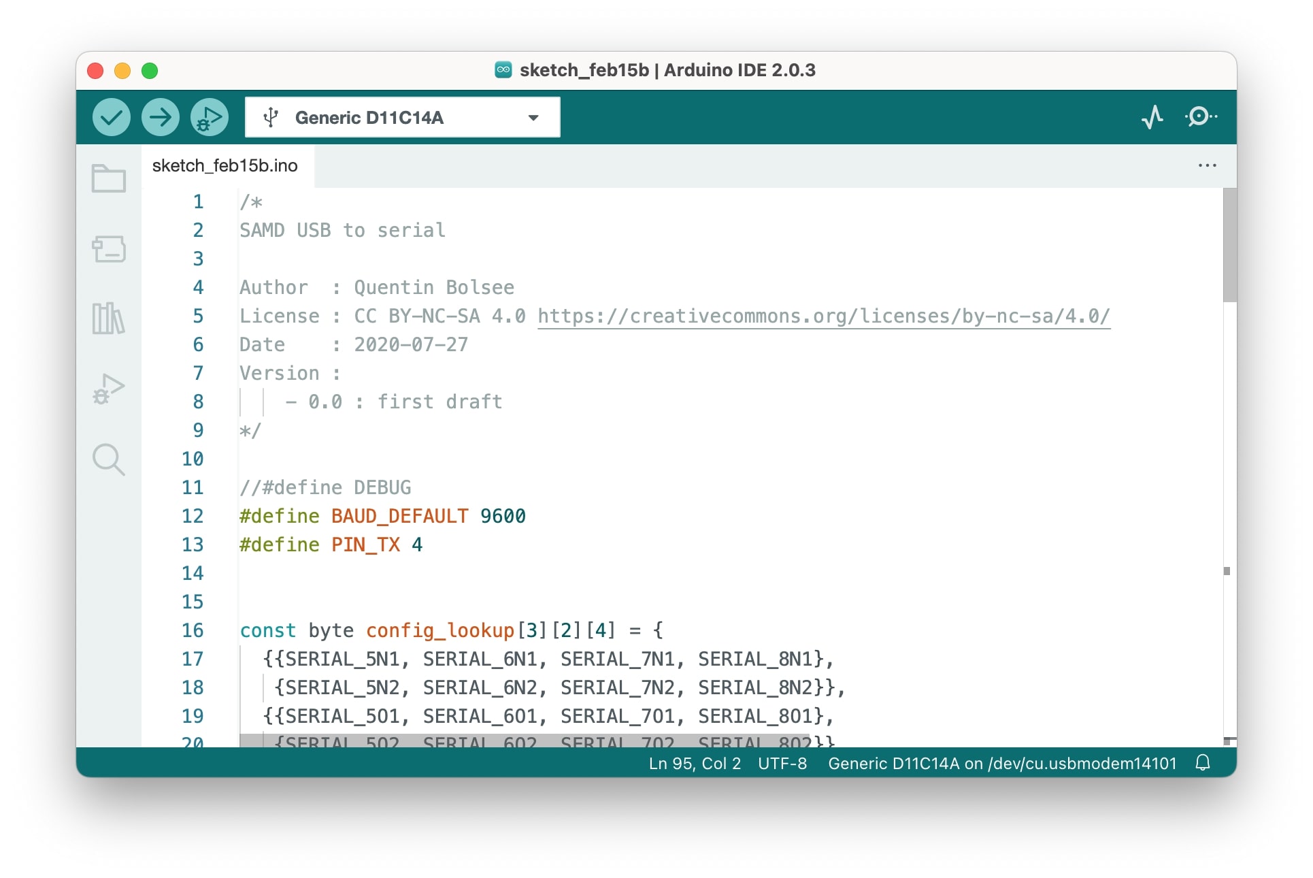Open the tab options ellipsis menu
Viewport: 1313px width, 878px height.
click(x=1208, y=165)
